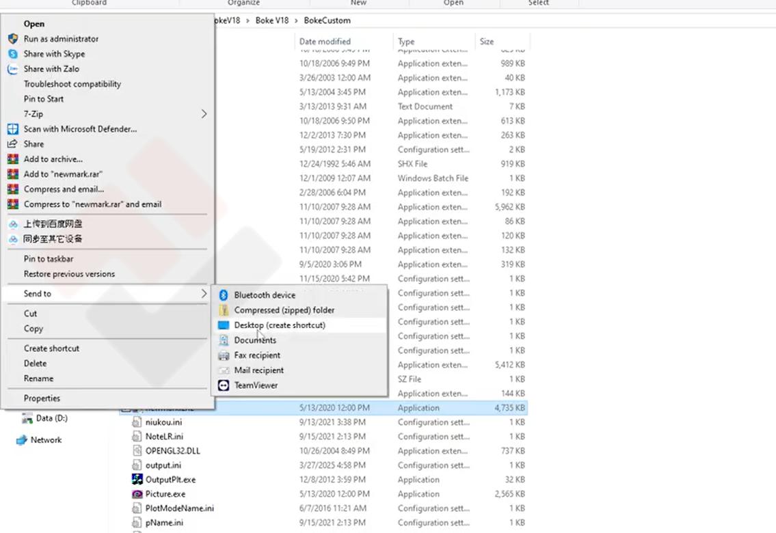Click the Microsoft Defender scan icon

pyautogui.click(x=12, y=129)
